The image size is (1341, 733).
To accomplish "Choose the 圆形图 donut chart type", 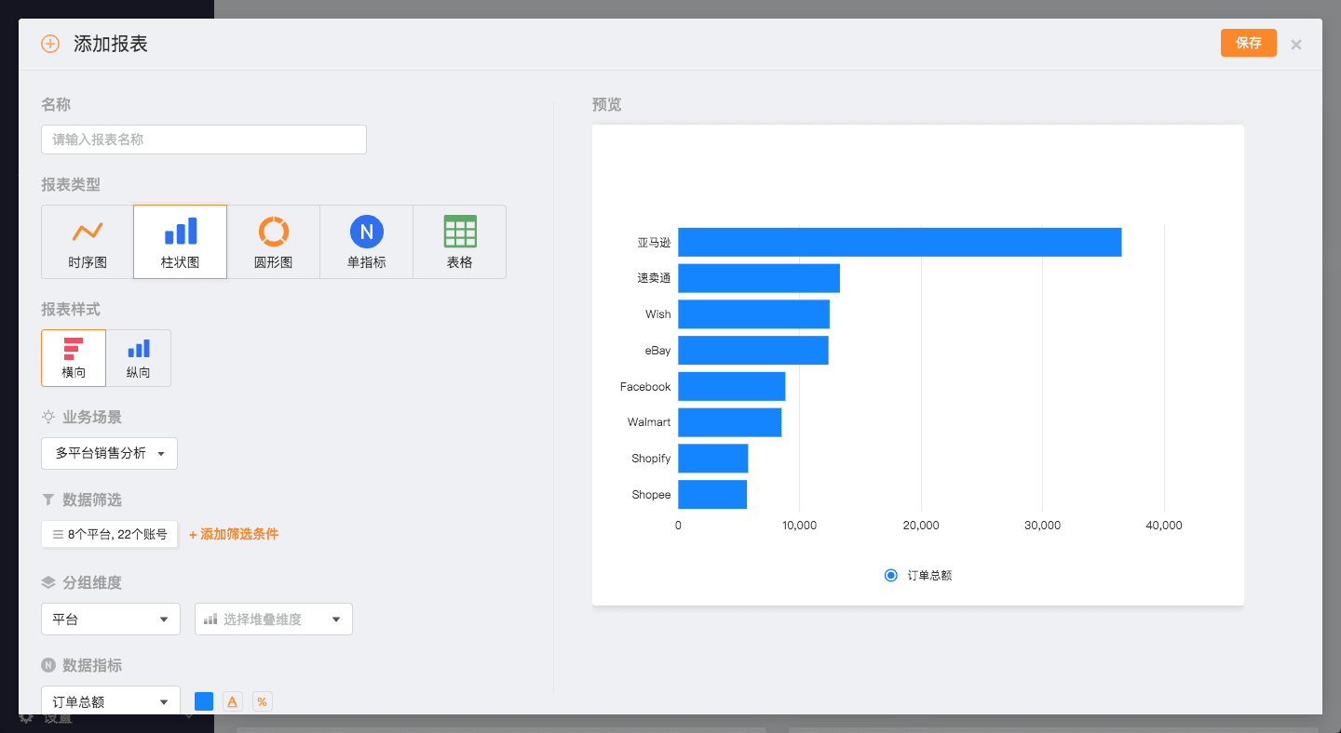I will 273,242.
